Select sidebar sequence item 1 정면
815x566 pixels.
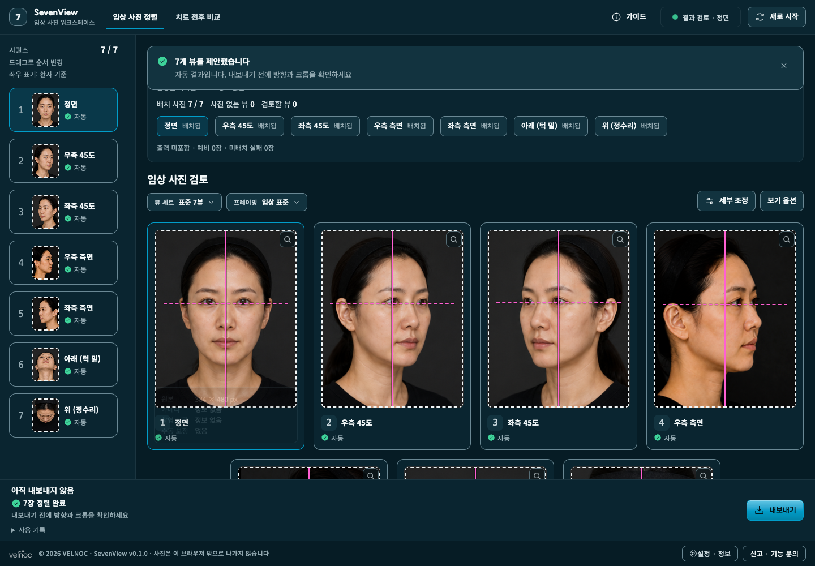tap(63, 110)
